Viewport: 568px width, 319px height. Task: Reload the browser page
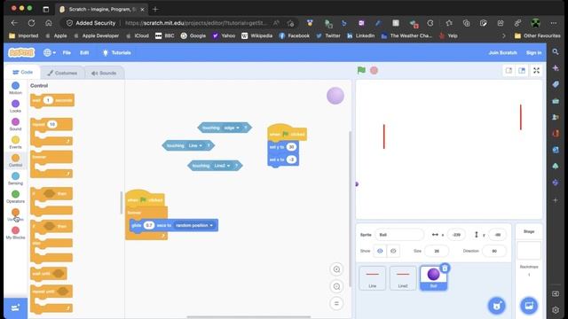point(32,23)
